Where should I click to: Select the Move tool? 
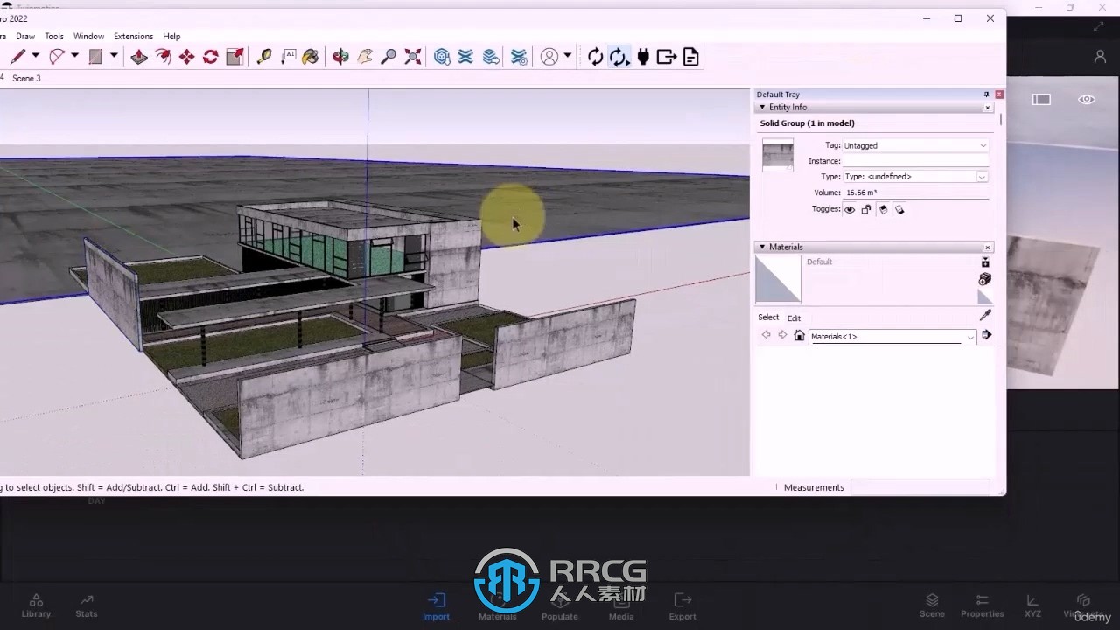(186, 57)
